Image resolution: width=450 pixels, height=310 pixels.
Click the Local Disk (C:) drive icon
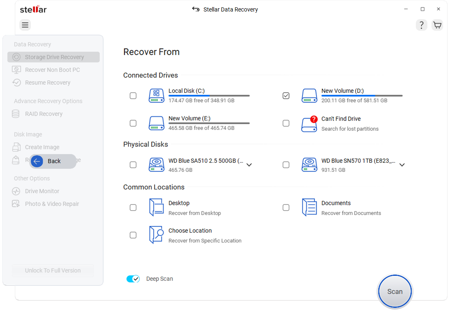coord(157,95)
